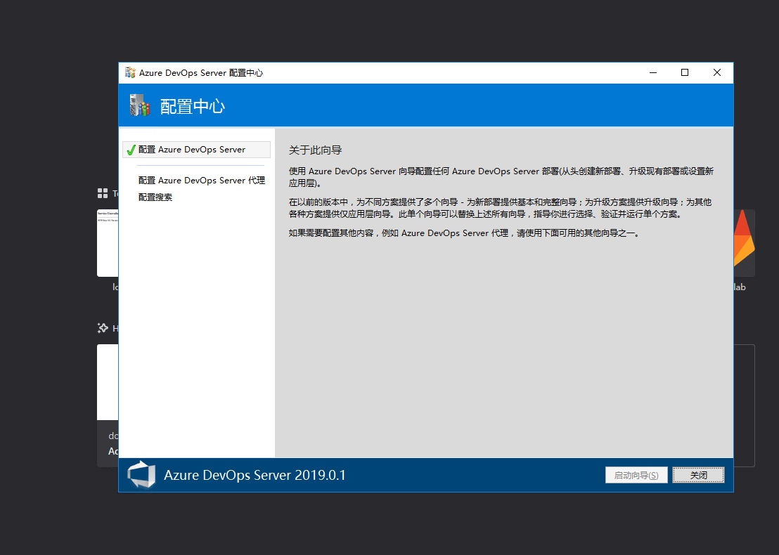Maximize the configuration center window
Image resolution: width=779 pixels, height=555 pixels.
click(x=685, y=72)
